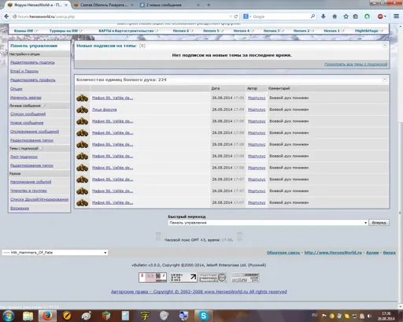This screenshot has height=322, width=403.
Task: Click the Вперед go button
Action: click(379, 223)
